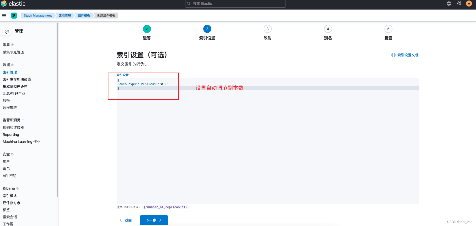
Task: Click the info icon beside 告警和洞见
Action: (23, 120)
